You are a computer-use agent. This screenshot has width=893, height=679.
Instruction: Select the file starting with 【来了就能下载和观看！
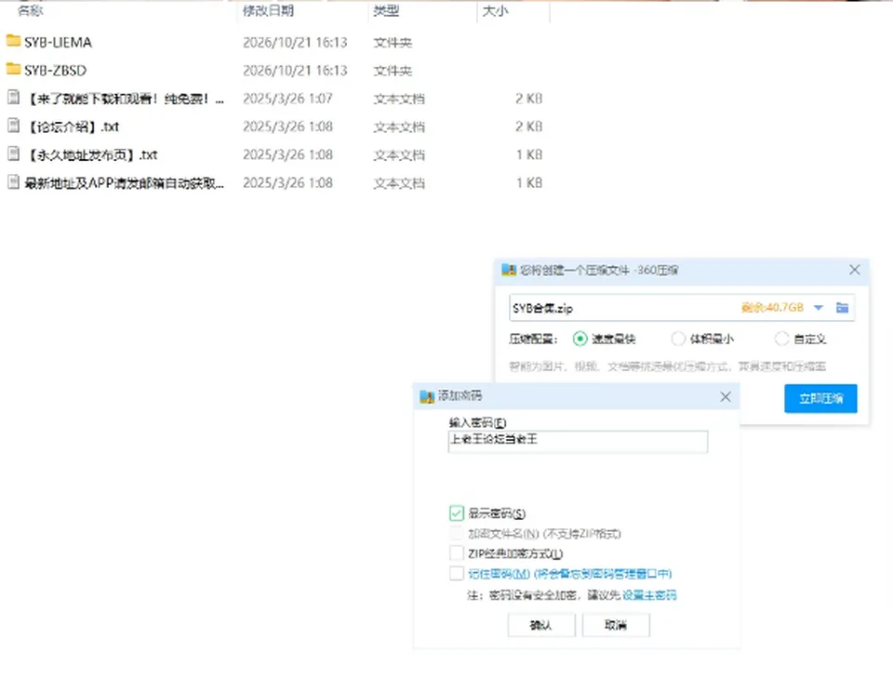pos(125,99)
